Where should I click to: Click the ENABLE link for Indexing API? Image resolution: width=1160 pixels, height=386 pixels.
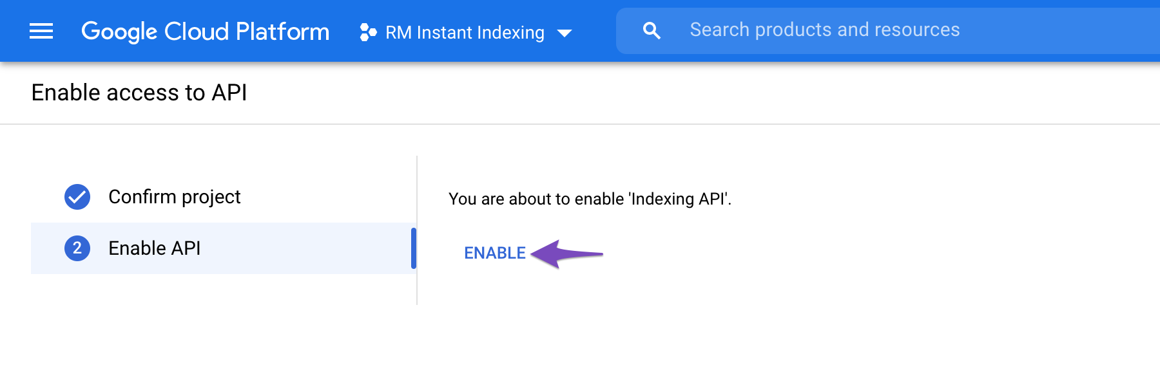tap(494, 253)
